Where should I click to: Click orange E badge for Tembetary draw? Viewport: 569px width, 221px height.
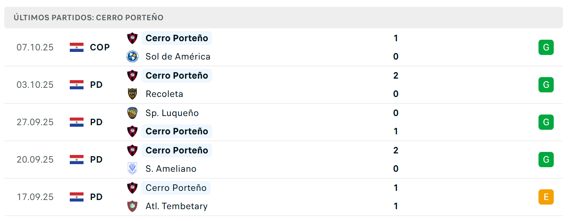click(x=546, y=197)
